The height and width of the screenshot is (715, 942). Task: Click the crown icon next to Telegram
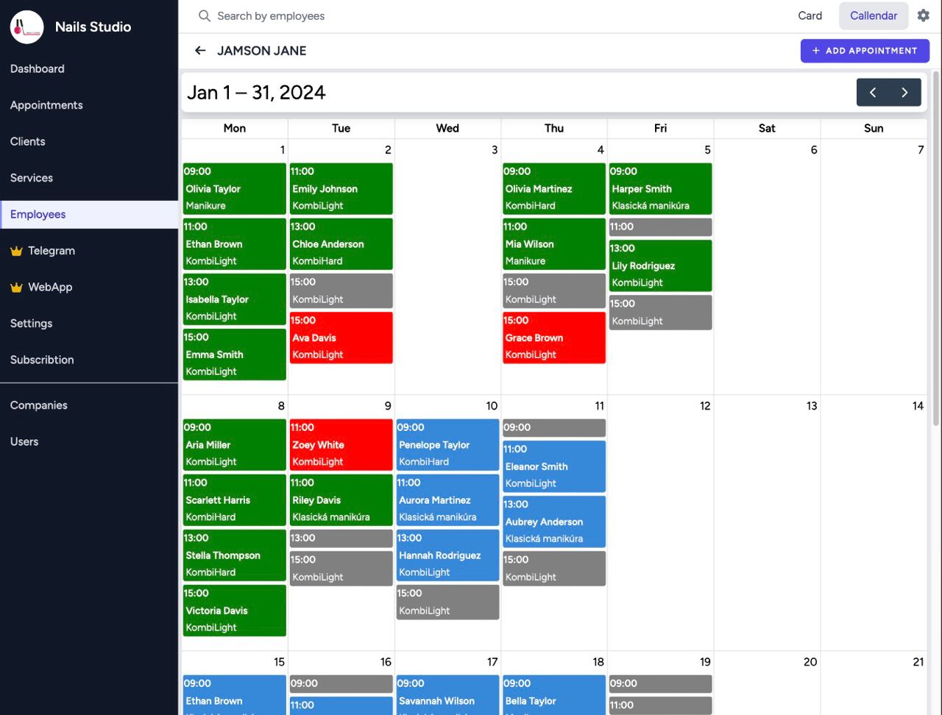(x=16, y=251)
